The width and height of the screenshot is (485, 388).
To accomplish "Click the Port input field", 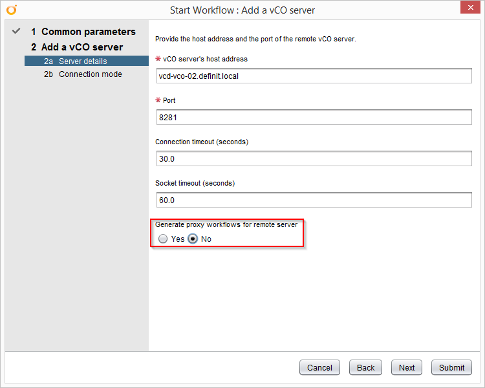I will point(314,117).
